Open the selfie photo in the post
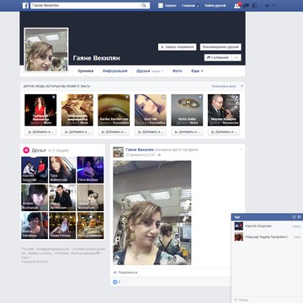Image resolution: width=303 pixels, height=303 pixels. point(152,213)
